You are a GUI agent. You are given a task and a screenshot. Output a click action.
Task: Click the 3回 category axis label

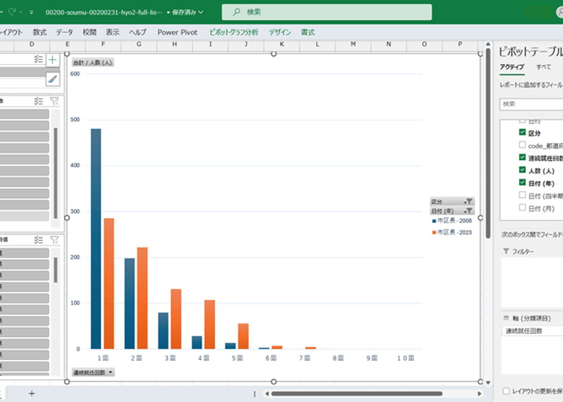point(170,358)
